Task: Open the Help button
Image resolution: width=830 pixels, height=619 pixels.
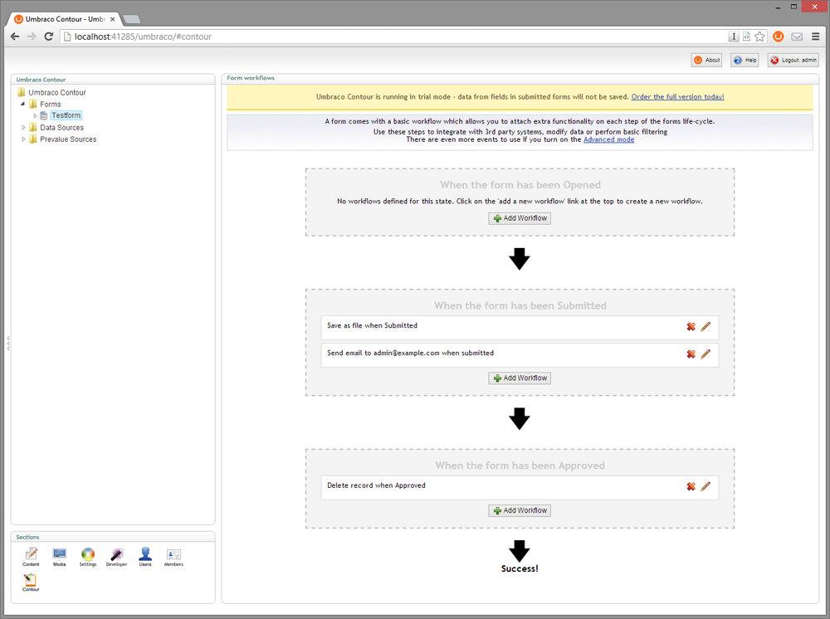Action: click(745, 60)
